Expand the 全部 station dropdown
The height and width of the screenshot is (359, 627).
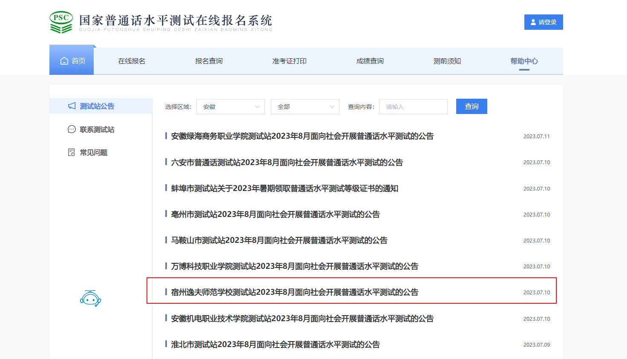pos(305,107)
